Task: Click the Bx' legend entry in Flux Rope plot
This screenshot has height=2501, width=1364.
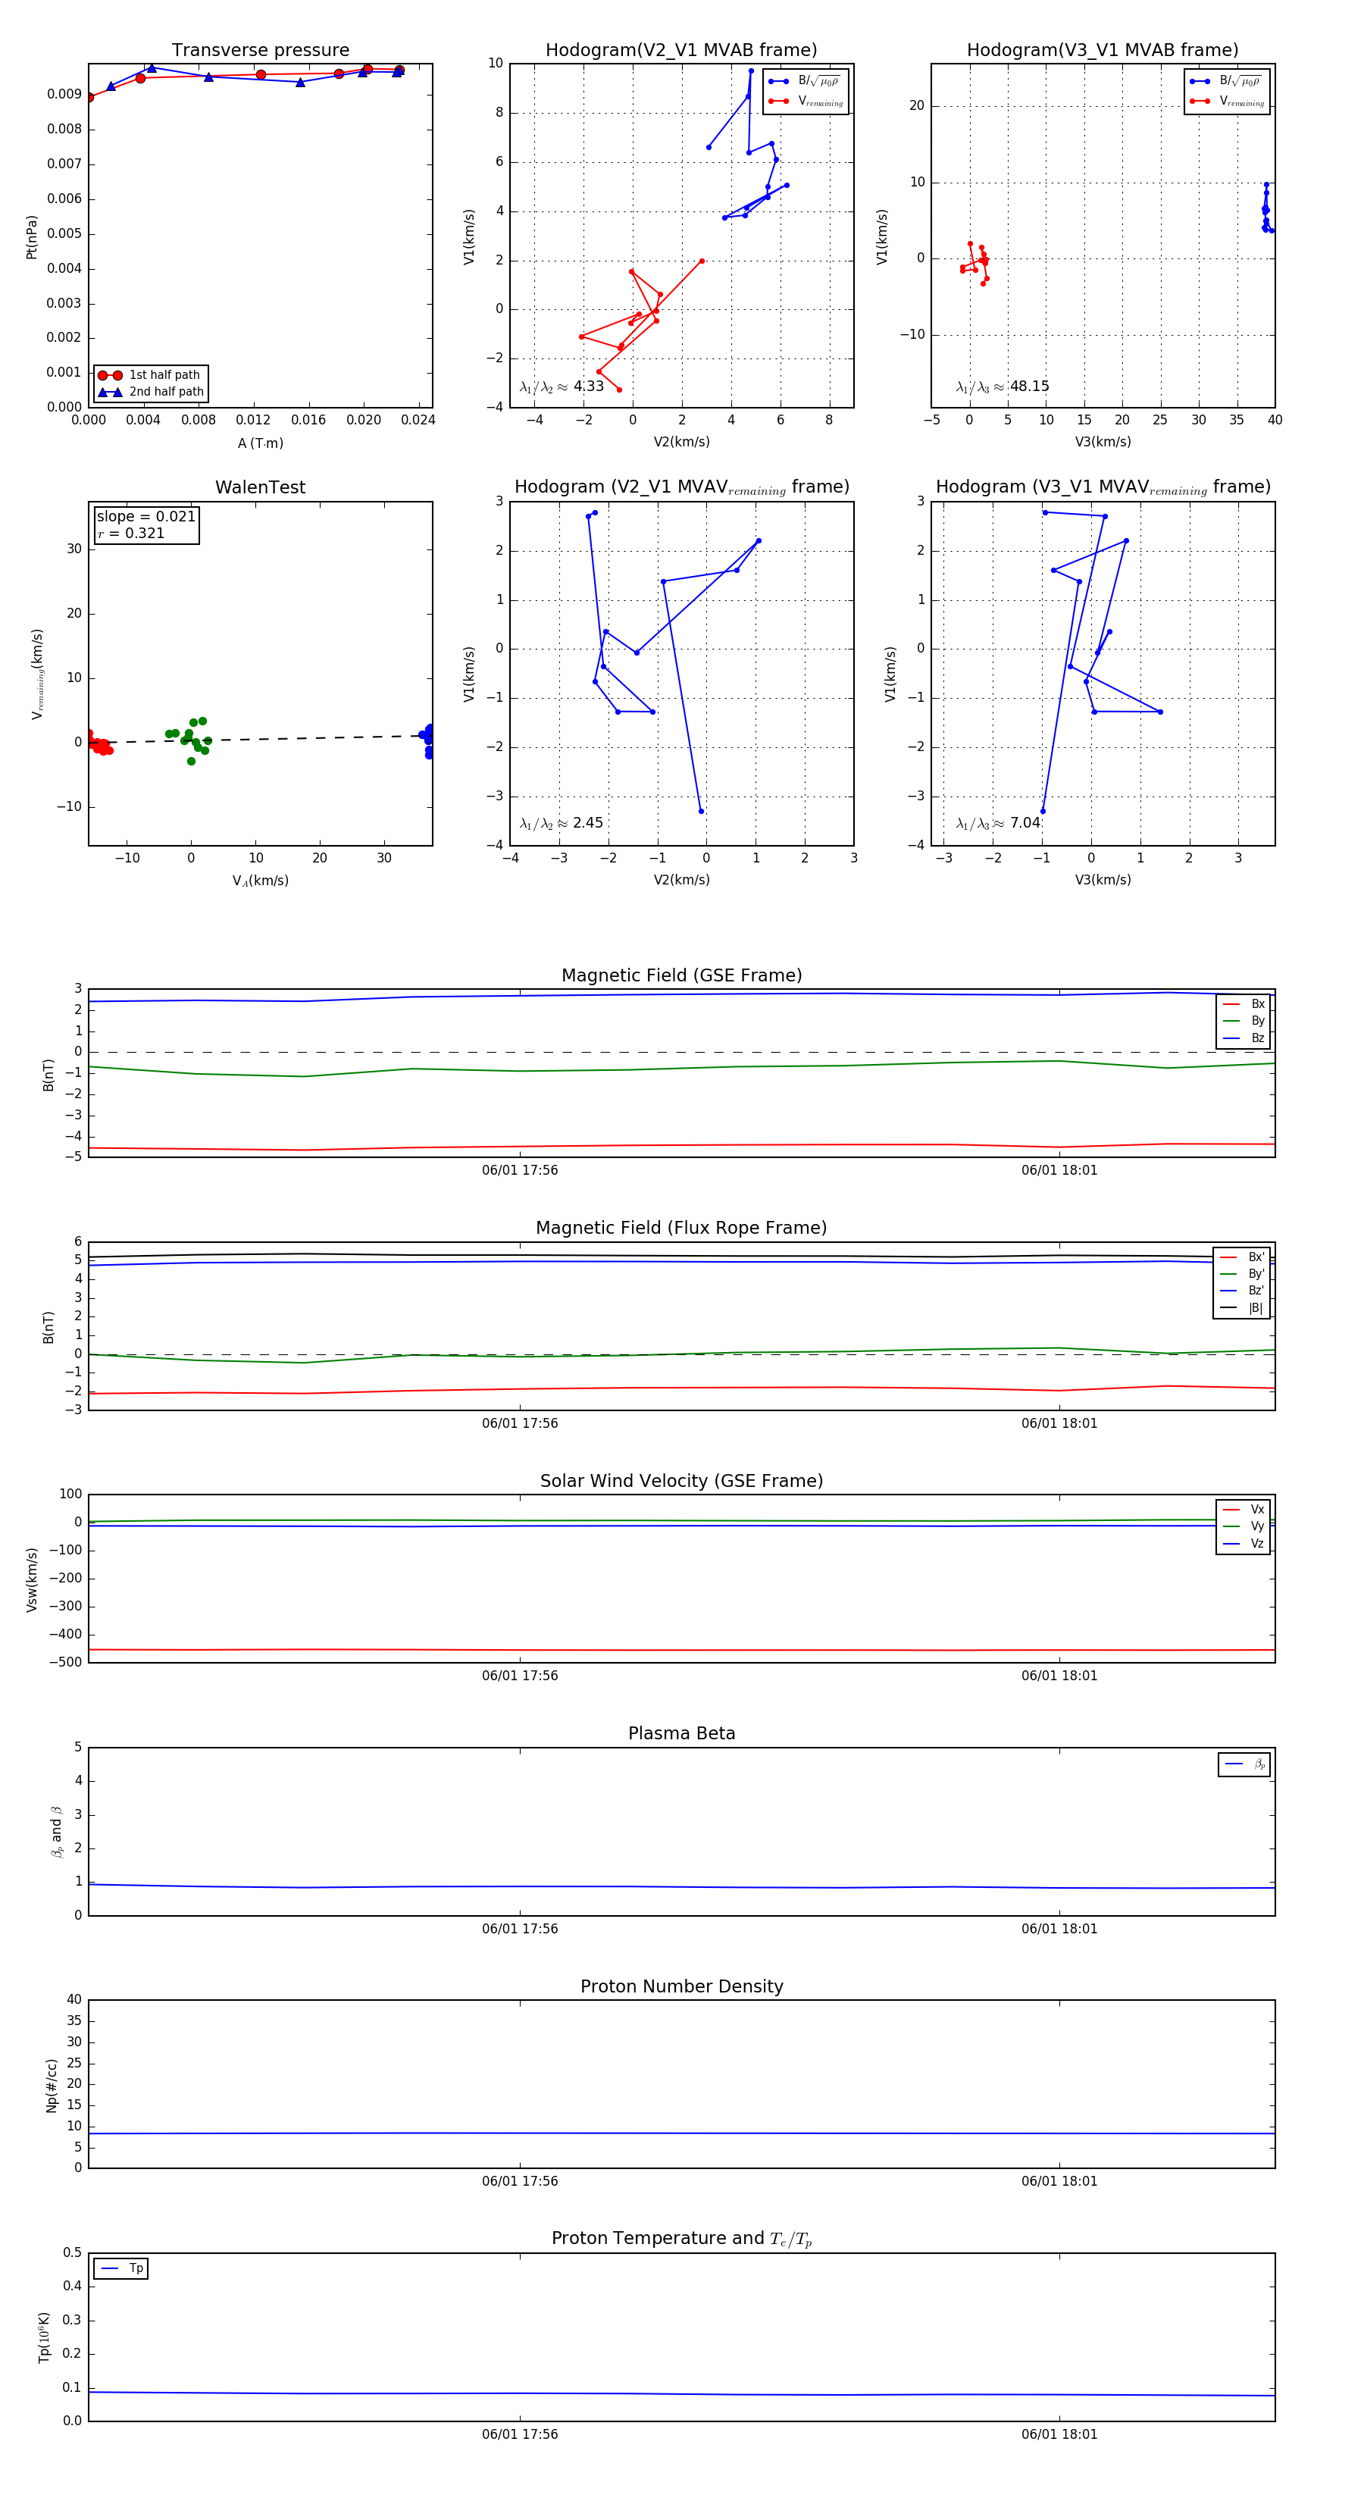Action: click(x=1242, y=1257)
